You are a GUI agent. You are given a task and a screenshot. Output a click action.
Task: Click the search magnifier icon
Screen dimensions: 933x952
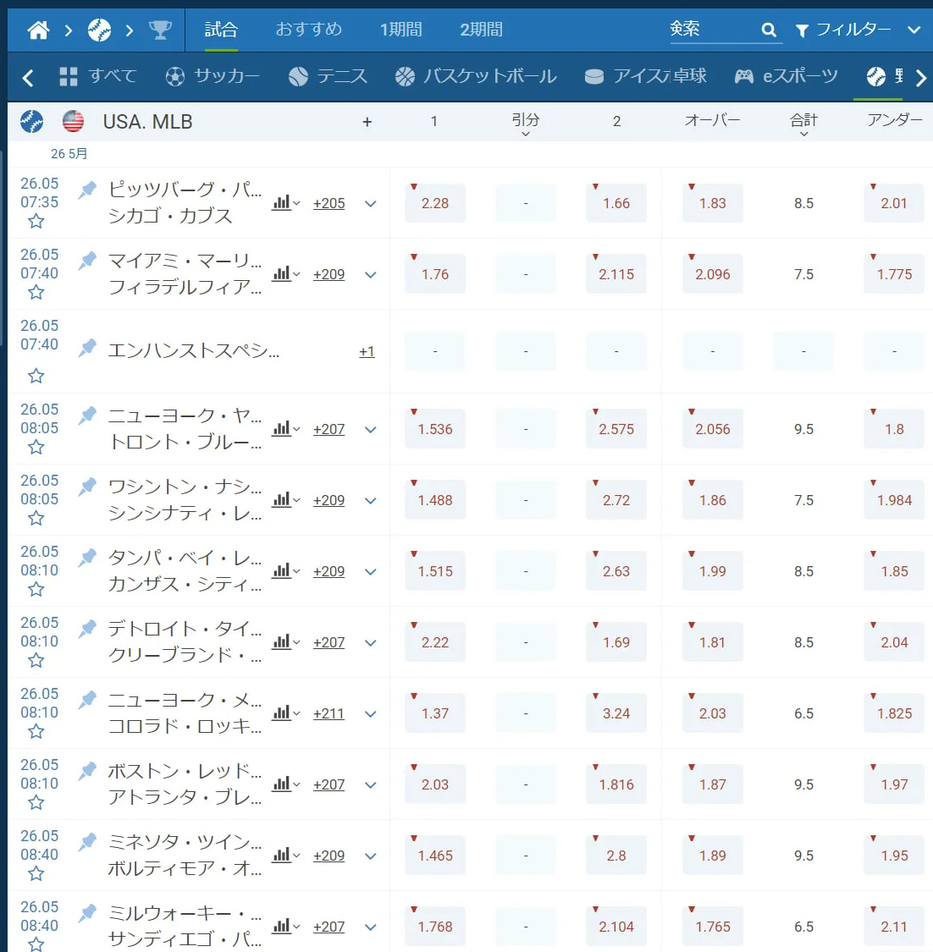[769, 30]
